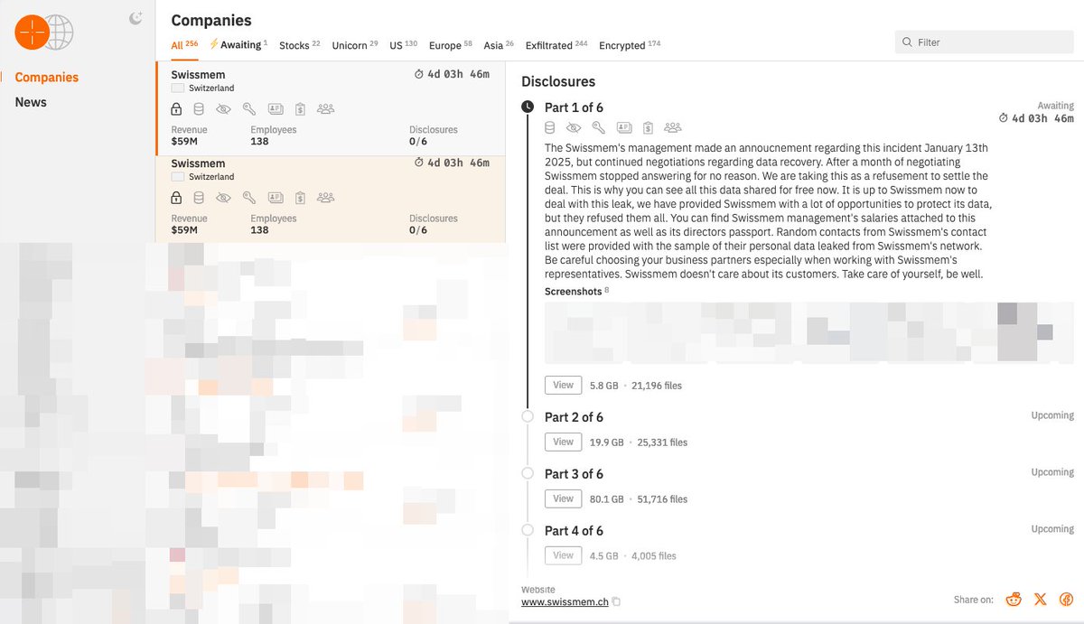Share on X
The height and width of the screenshot is (624, 1084).
pos(1040,600)
